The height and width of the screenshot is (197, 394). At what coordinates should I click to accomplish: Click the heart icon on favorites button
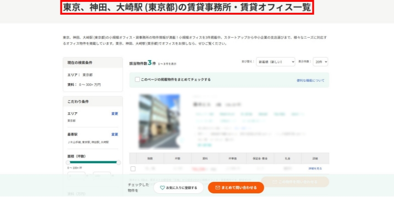(162, 187)
